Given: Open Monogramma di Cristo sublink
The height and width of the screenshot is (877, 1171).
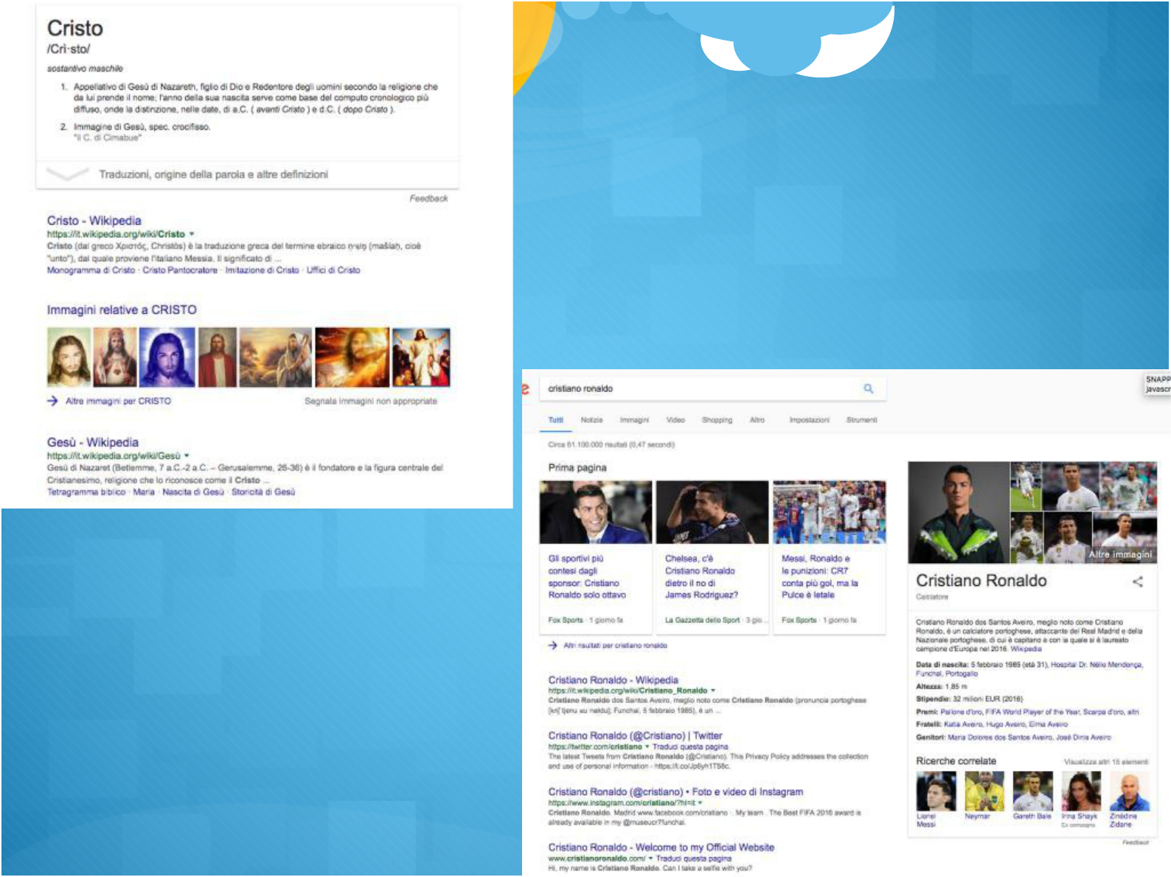Looking at the screenshot, I should [91, 270].
